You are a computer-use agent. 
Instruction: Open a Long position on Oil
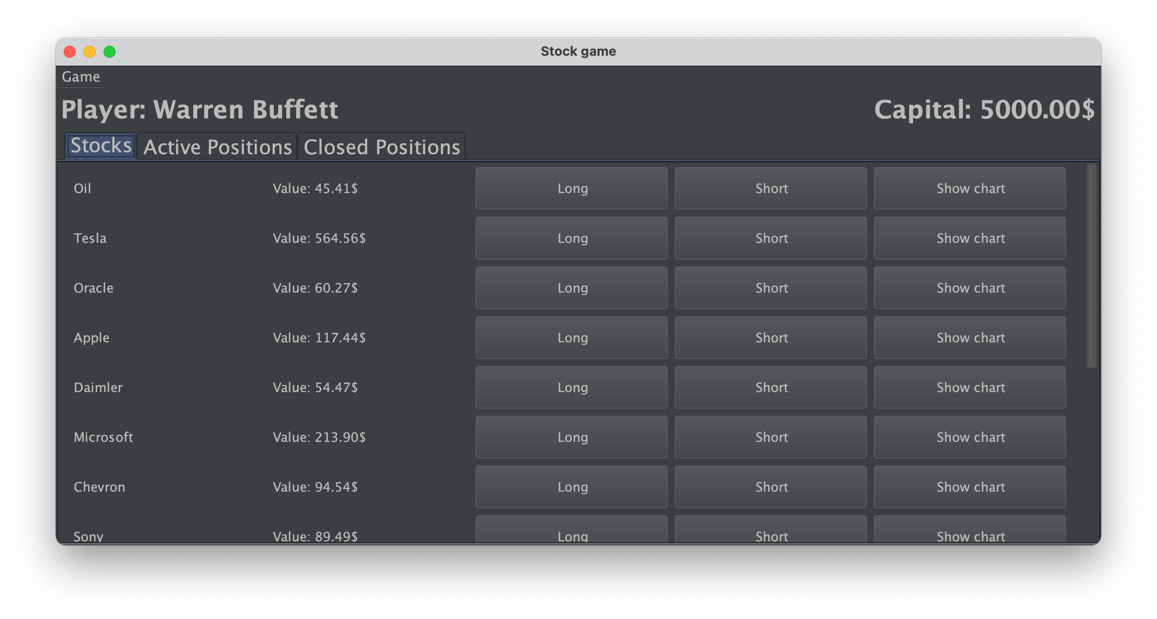(572, 188)
